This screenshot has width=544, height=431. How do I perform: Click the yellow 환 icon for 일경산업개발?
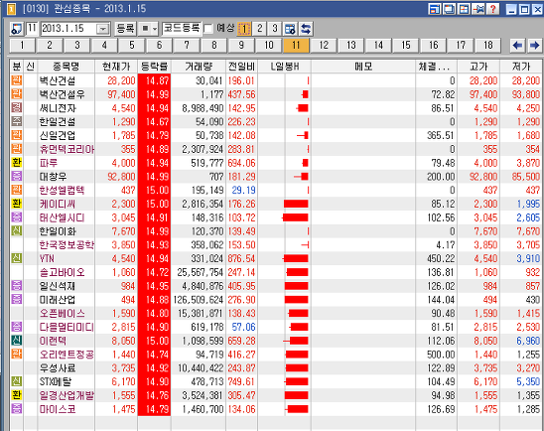[17, 395]
